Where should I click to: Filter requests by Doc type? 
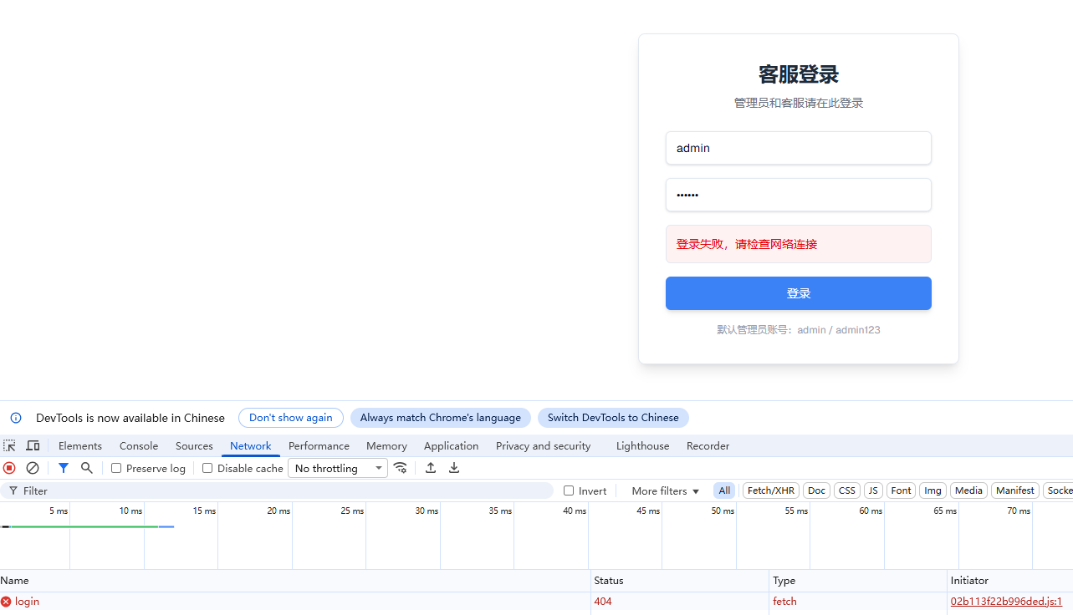coord(817,490)
